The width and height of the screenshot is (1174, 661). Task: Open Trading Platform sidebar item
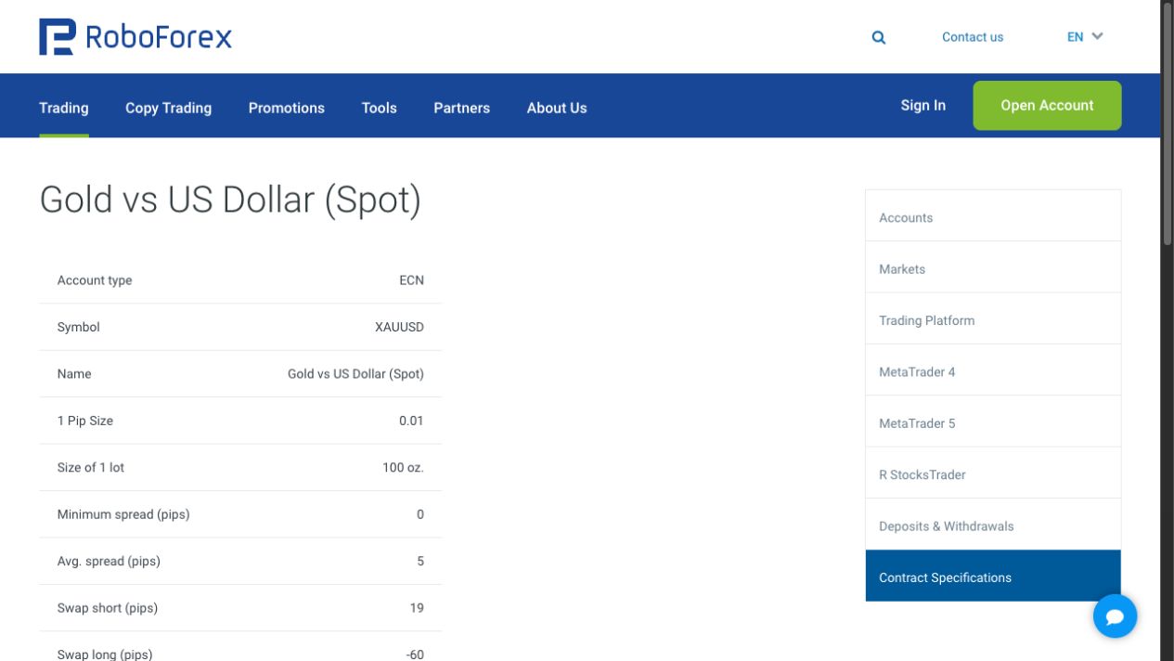(993, 320)
